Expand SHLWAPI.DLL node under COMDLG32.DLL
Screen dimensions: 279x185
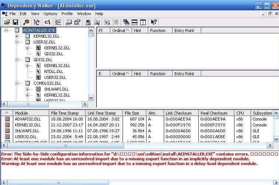point(28,89)
